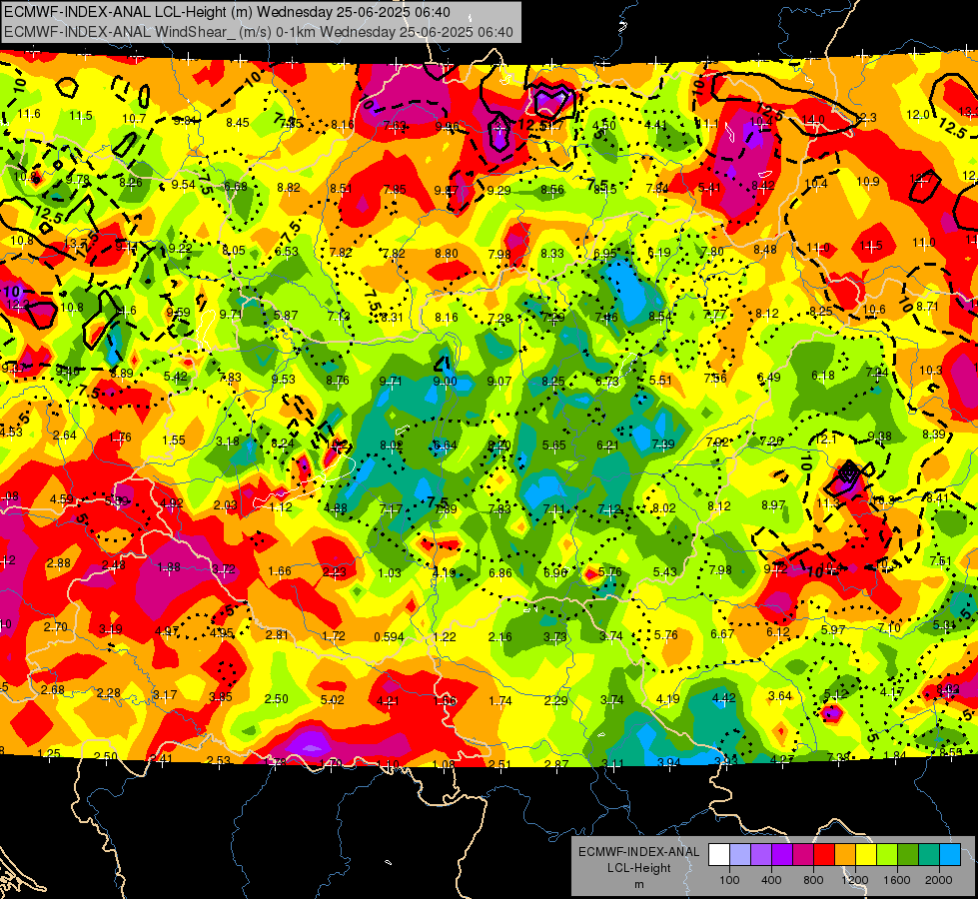Click the wind shear value 2.81

pos(277,634)
